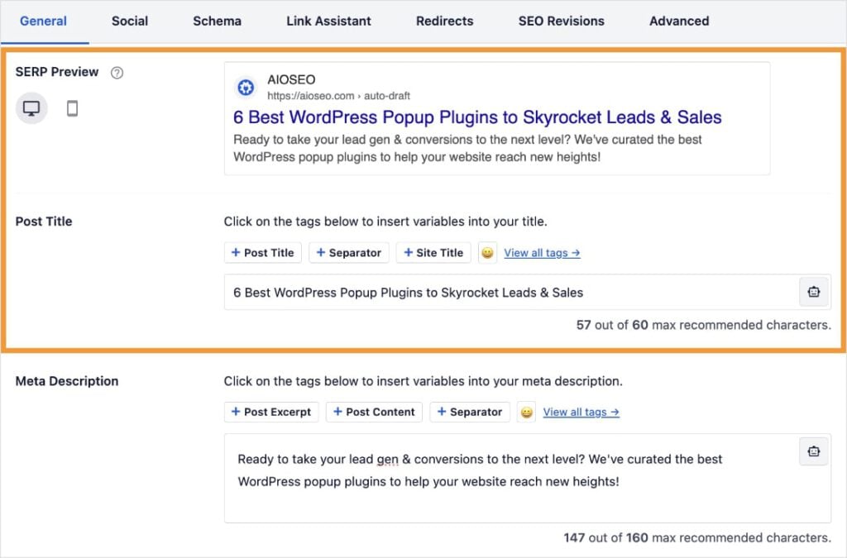The image size is (847, 558).
Task: Generate meta description with AI robot icon
Action: point(813,451)
